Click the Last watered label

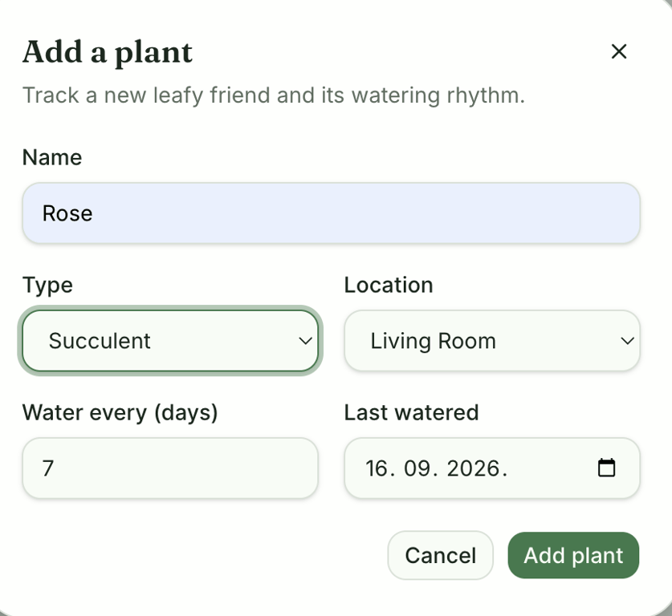411,412
